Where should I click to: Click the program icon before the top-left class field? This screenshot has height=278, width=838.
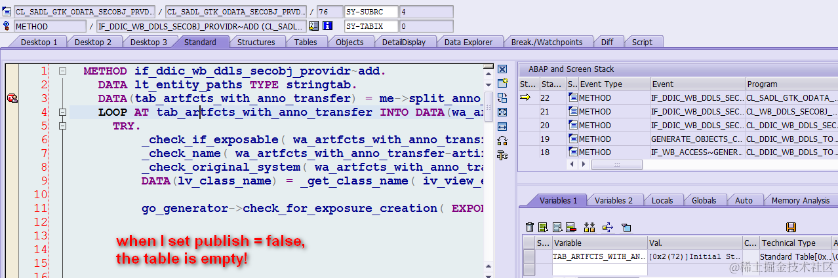(x=7, y=12)
